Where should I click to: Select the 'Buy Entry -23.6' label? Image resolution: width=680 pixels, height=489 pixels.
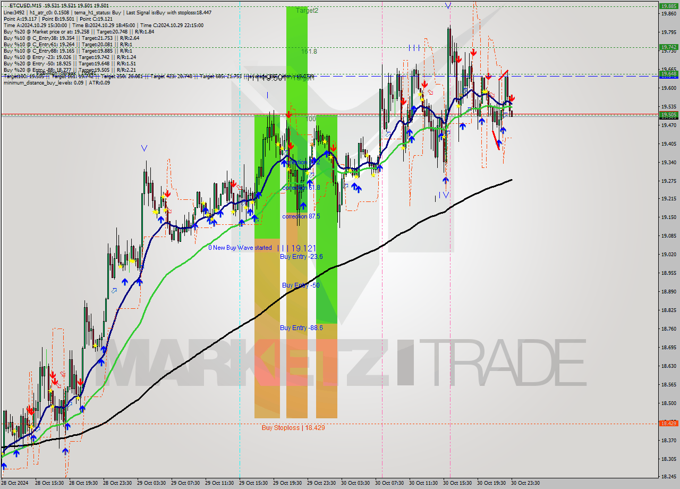(x=301, y=256)
